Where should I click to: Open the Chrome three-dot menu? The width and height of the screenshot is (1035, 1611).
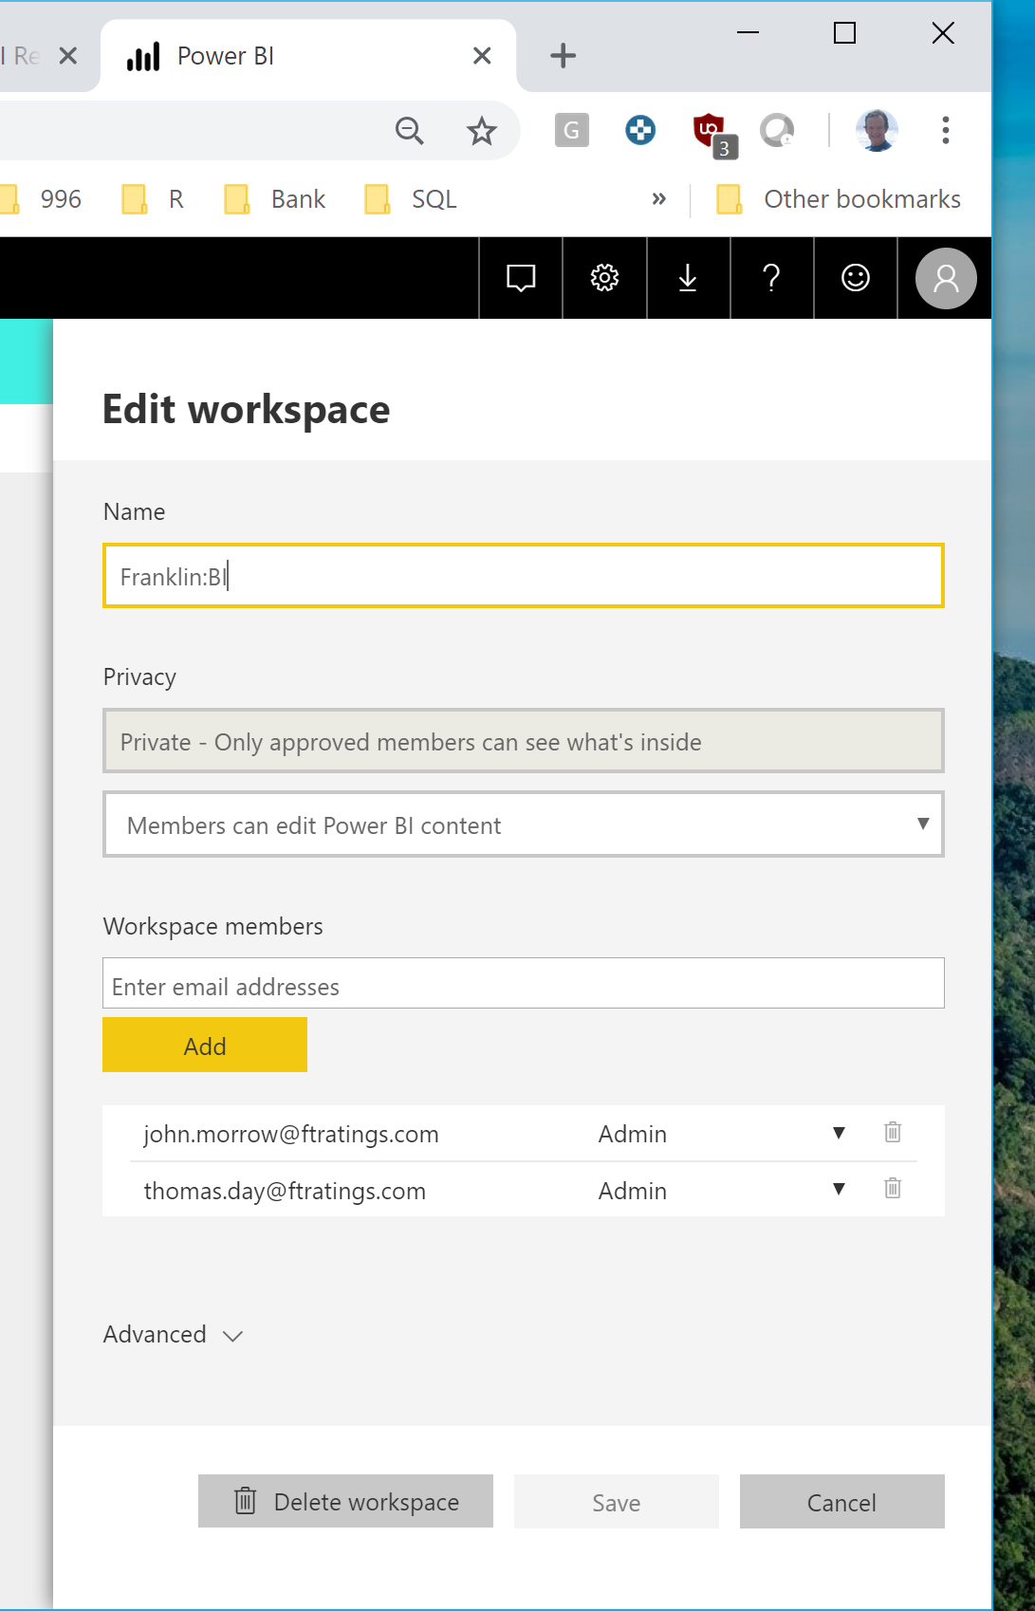(x=946, y=130)
